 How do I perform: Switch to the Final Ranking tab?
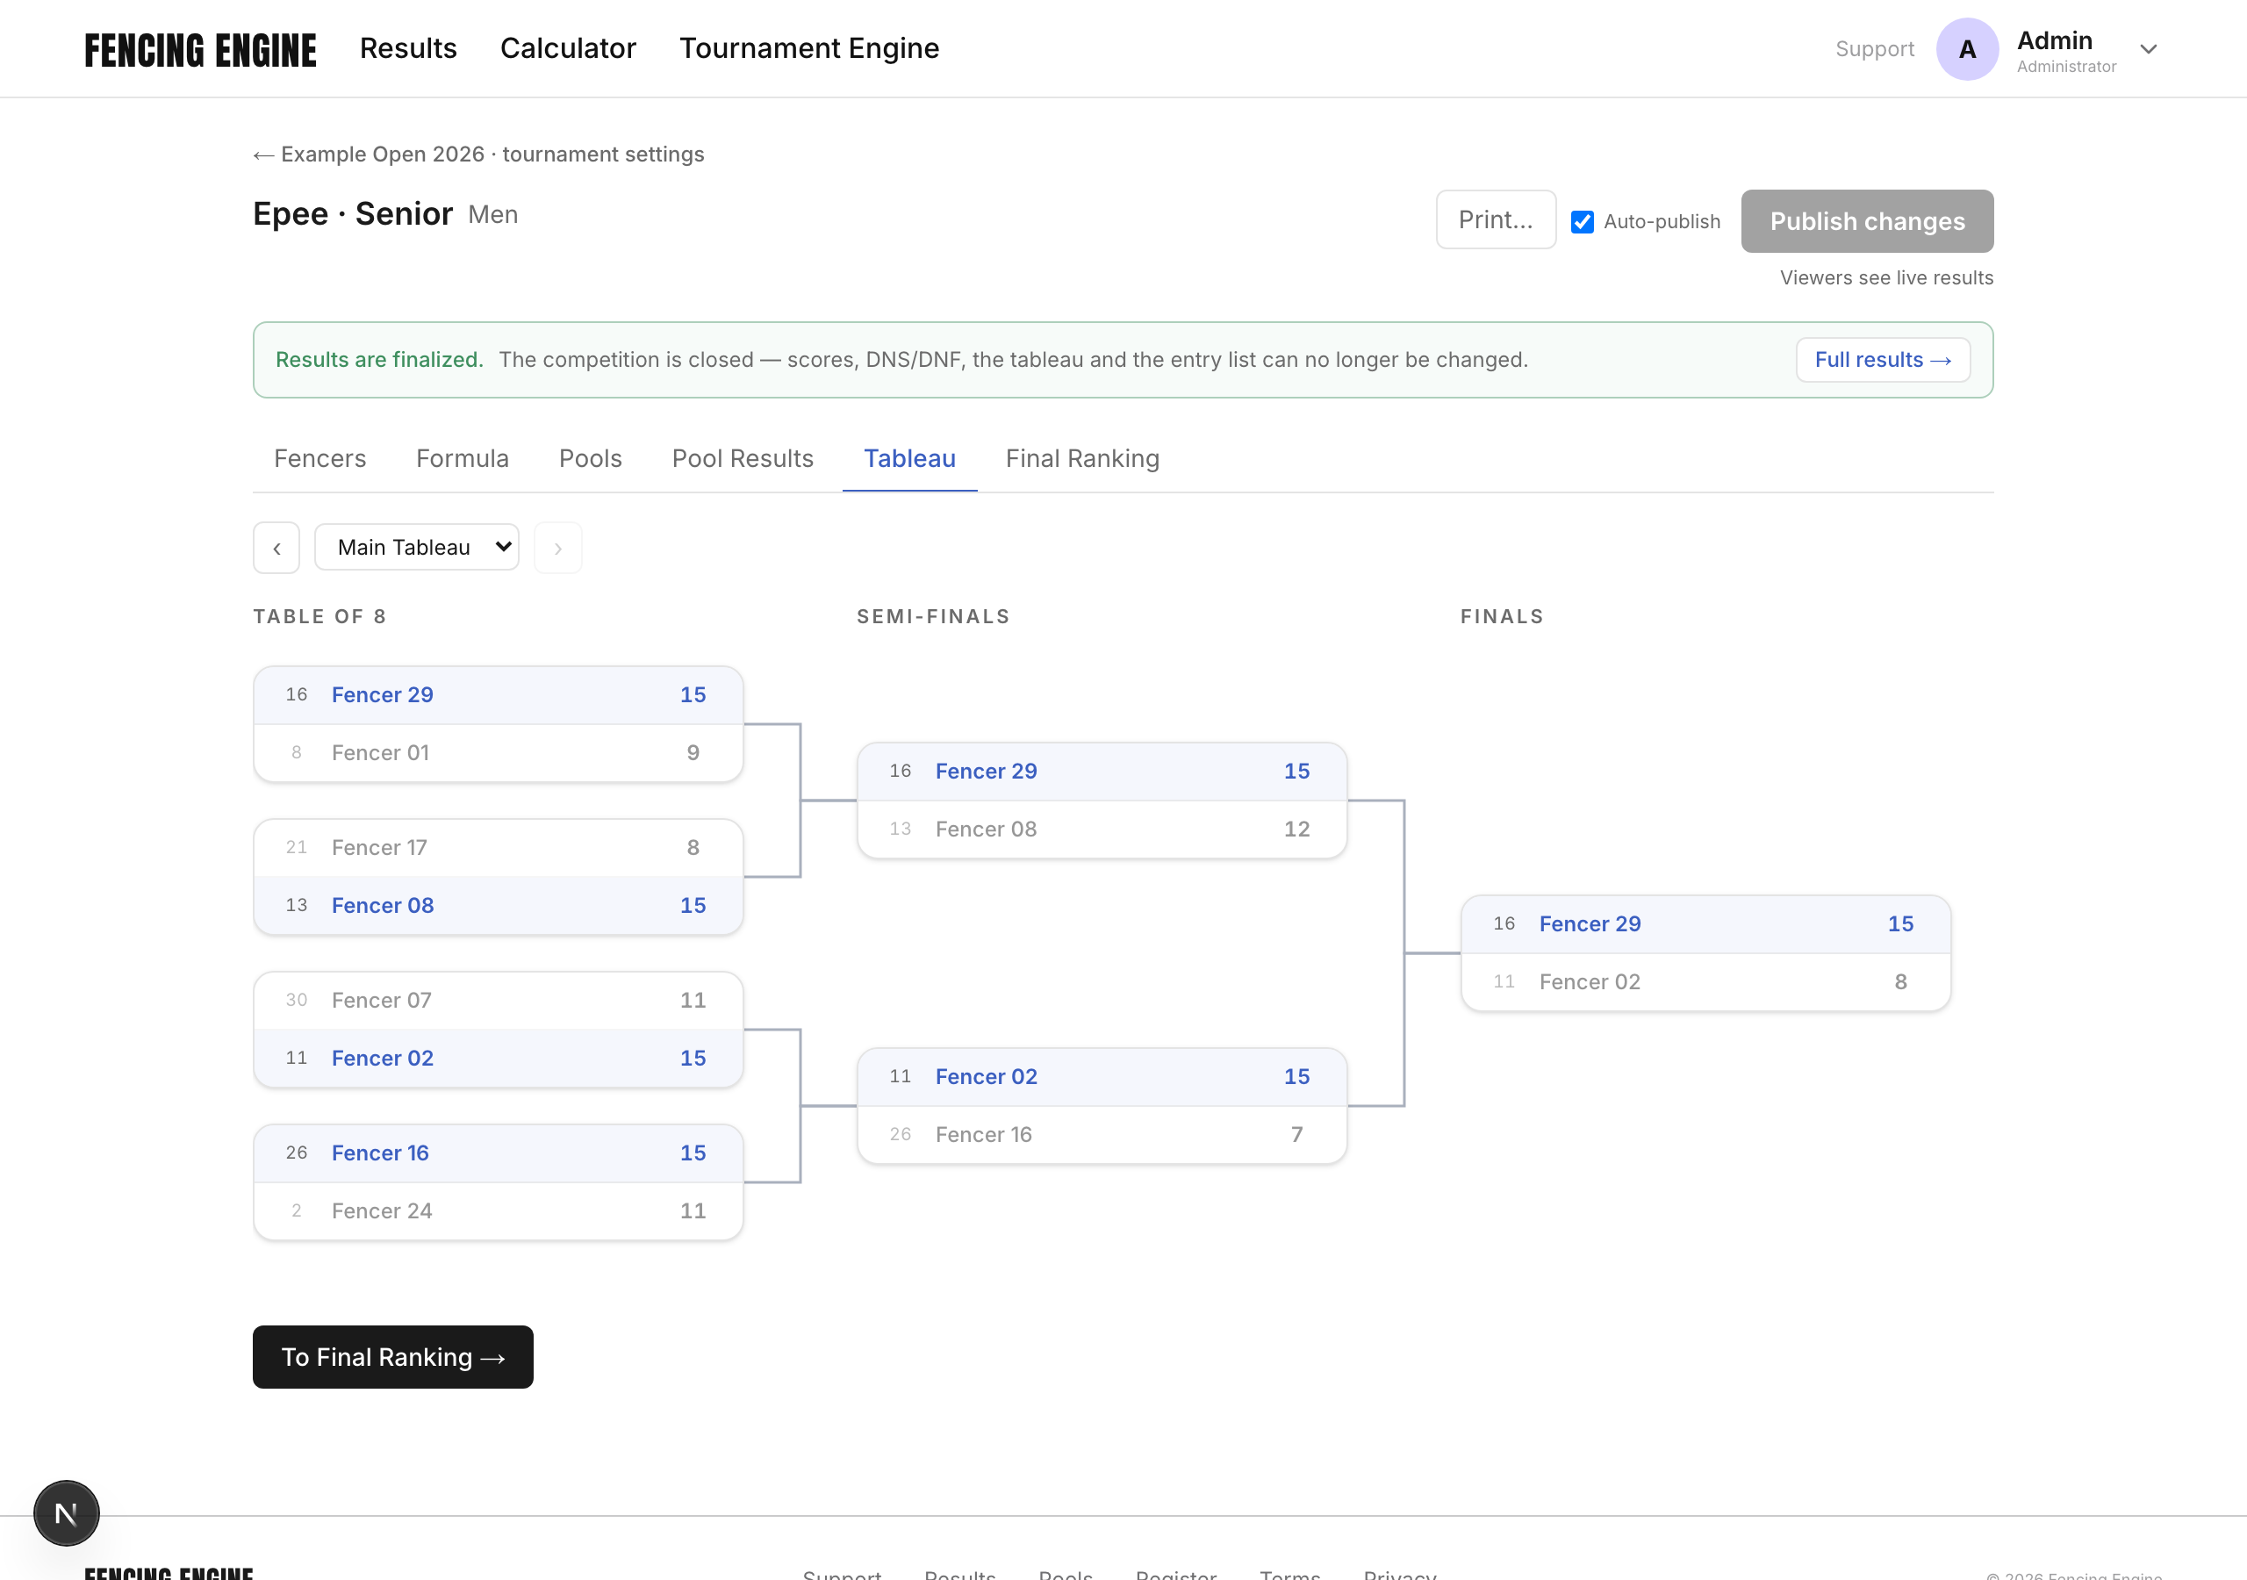(x=1082, y=458)
